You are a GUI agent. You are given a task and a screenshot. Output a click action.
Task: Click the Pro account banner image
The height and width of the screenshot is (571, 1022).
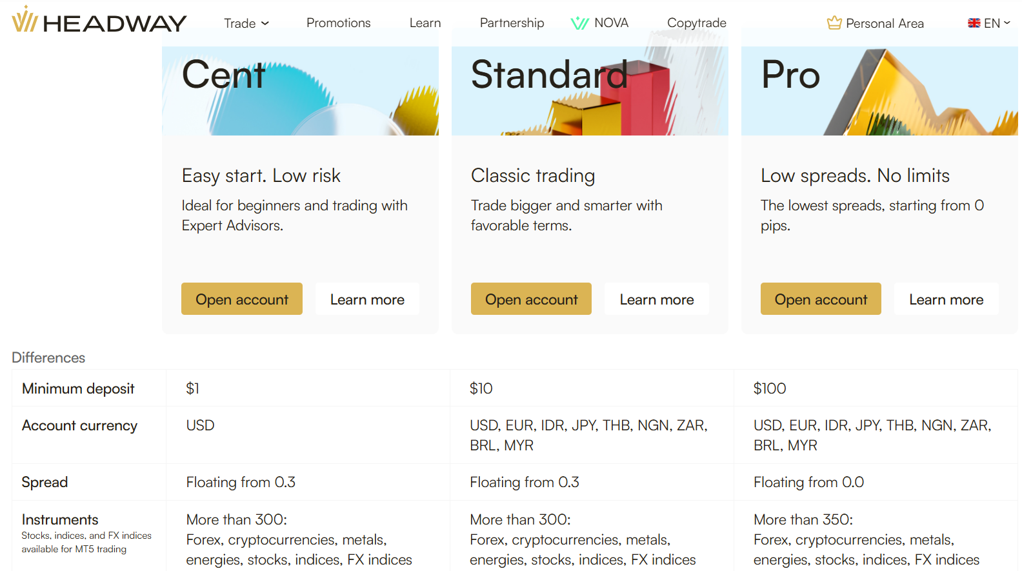coord(879,90)
